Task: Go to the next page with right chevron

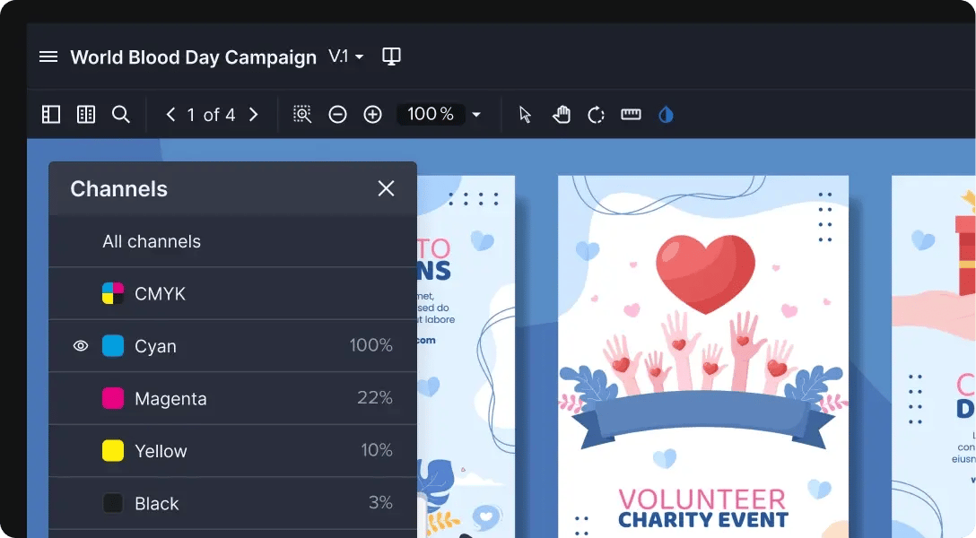Action: [254, 114]
